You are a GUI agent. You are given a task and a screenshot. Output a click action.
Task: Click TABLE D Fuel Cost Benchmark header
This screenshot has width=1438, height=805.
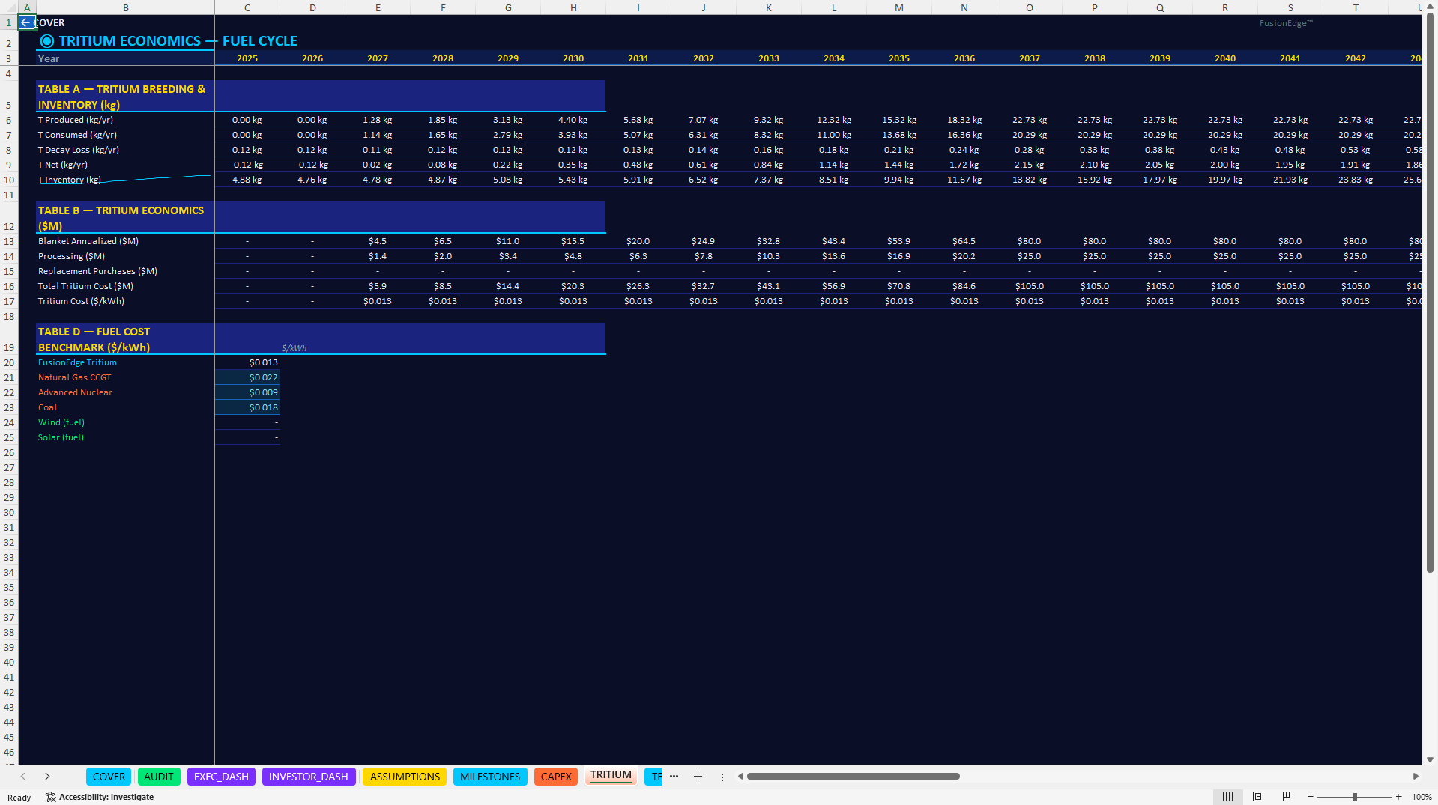click(x=125, y=339)
